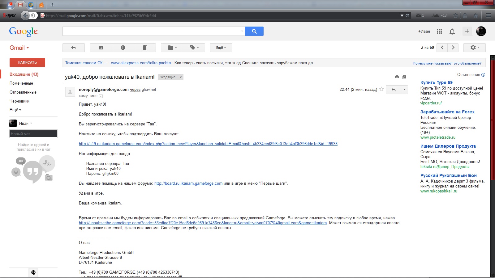Switch to the blue @ mail tab
The width and height of the screenshot is (495, 278).
point(31,5)
